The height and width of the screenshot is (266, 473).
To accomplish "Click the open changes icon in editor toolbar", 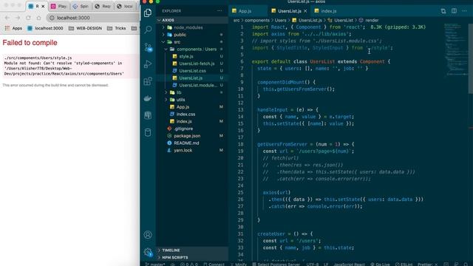I will pos(443,11).
